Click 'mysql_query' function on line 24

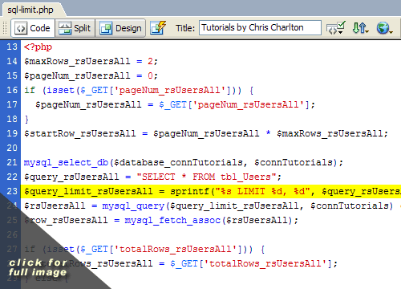tap(133, 206)
